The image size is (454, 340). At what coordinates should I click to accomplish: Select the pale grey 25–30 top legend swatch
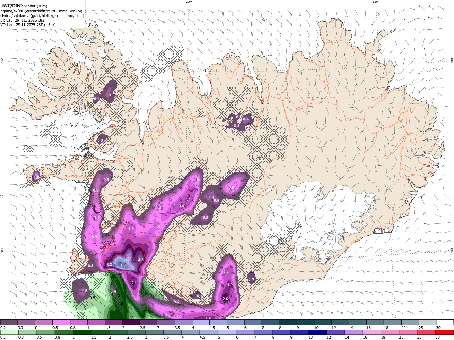tap(428, 322)
